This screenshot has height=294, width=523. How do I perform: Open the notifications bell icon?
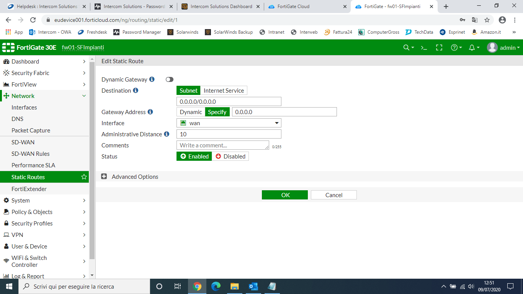[472, 47]
